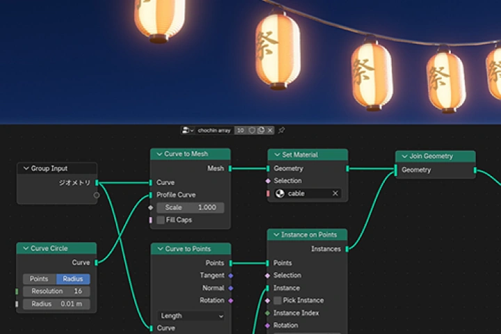501x334 pixels.
Task: Click the fake user shield icon
Action: [252, 130]
